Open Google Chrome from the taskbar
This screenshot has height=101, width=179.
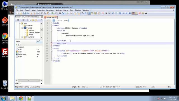pos(21,98)
